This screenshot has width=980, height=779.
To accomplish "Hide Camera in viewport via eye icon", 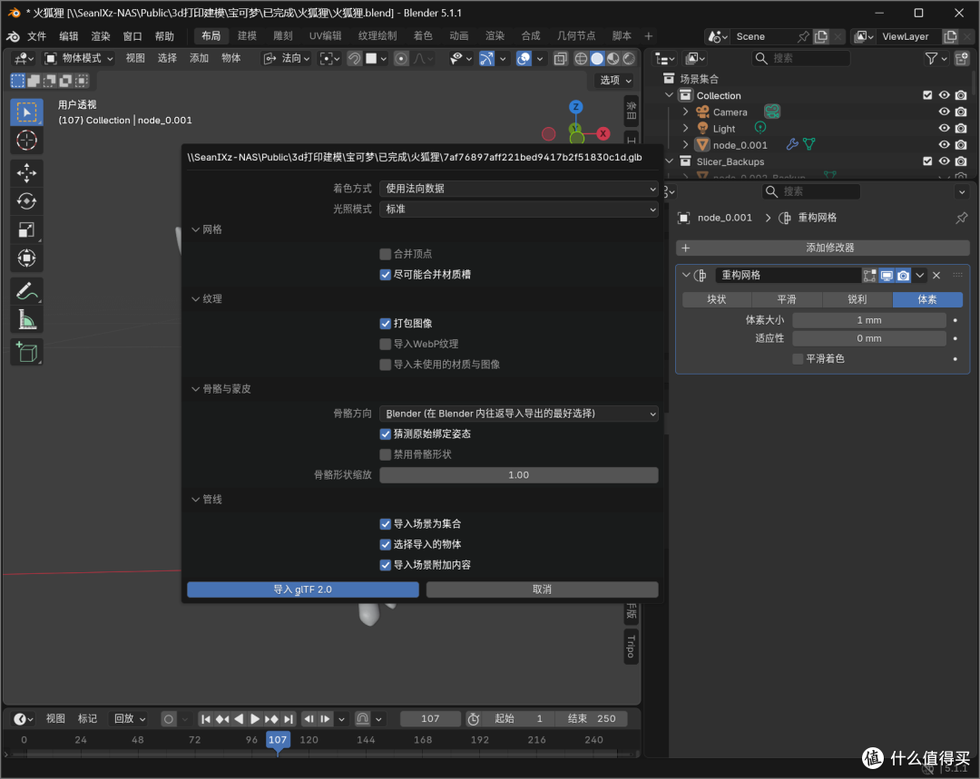I will point(944,112).
